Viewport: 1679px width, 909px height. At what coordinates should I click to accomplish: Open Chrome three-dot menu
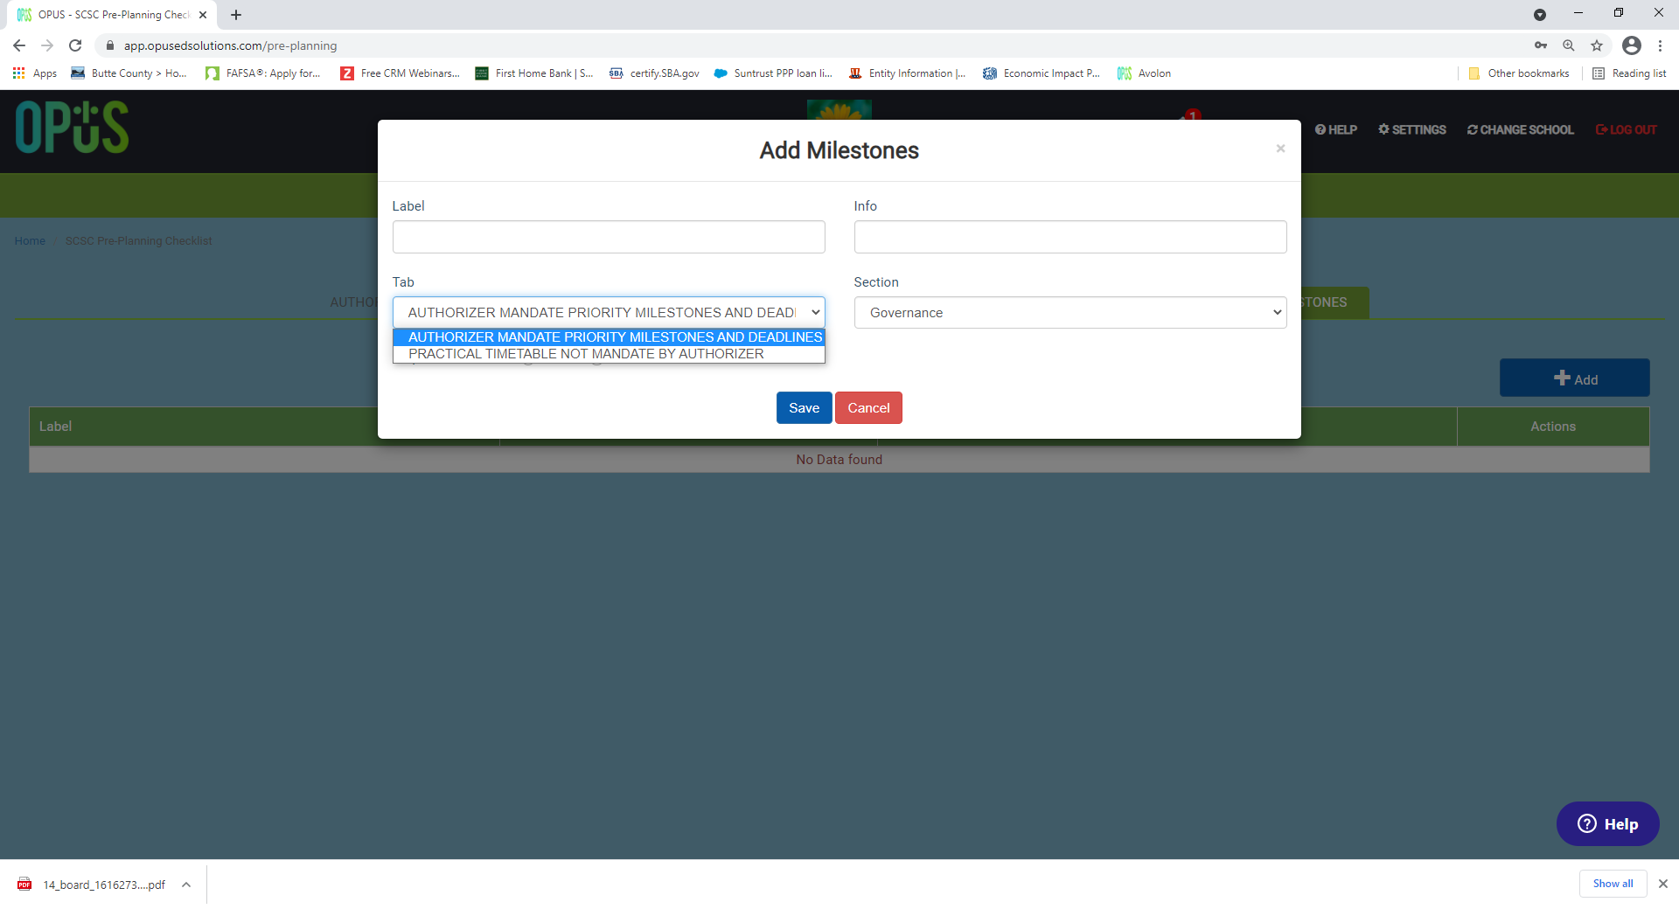click(1660, 45)
